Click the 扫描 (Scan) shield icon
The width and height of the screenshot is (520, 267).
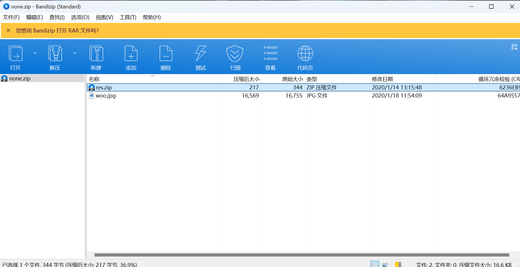coord(235,53)
